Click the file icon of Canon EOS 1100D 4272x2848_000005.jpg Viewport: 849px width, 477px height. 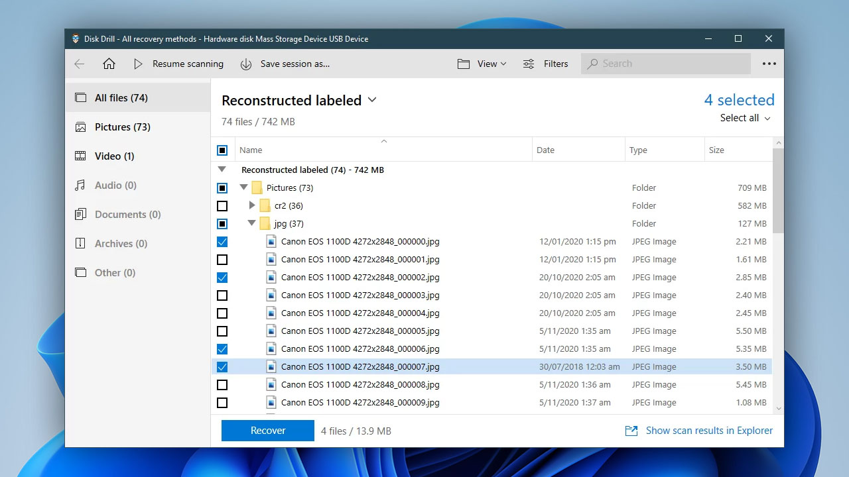click(271, 331)
